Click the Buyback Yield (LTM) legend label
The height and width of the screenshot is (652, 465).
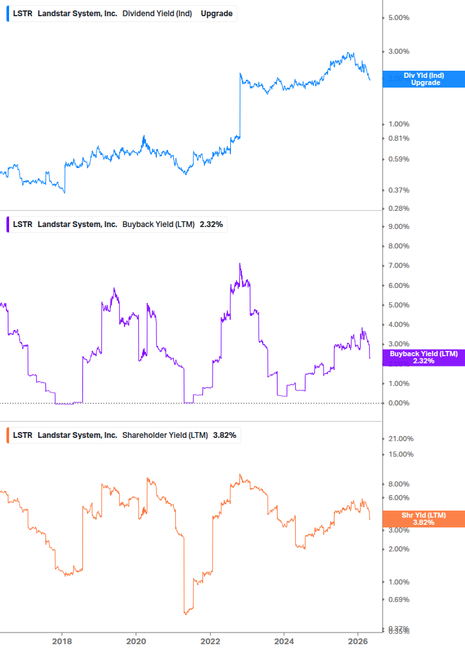(158, 224)
